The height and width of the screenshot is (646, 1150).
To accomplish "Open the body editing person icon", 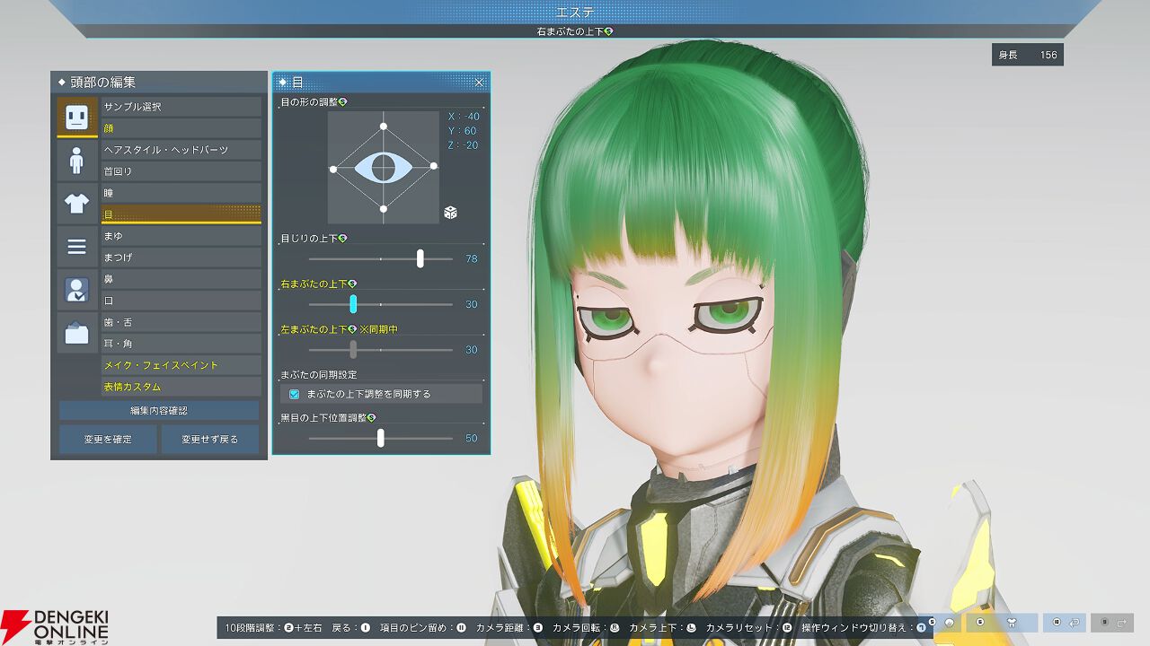I will pos(76,161).
